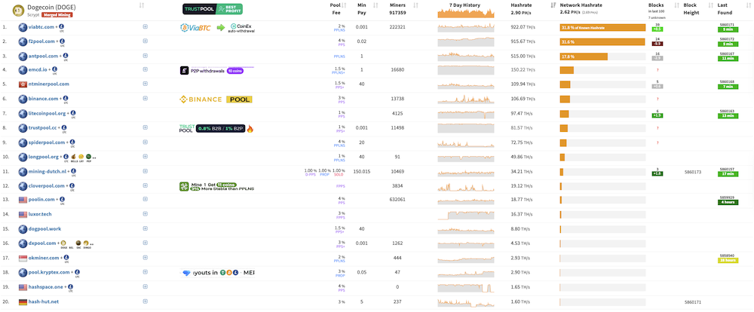
Task: Click the Litecoin icon next to binance.com
Action: point(66,98)
